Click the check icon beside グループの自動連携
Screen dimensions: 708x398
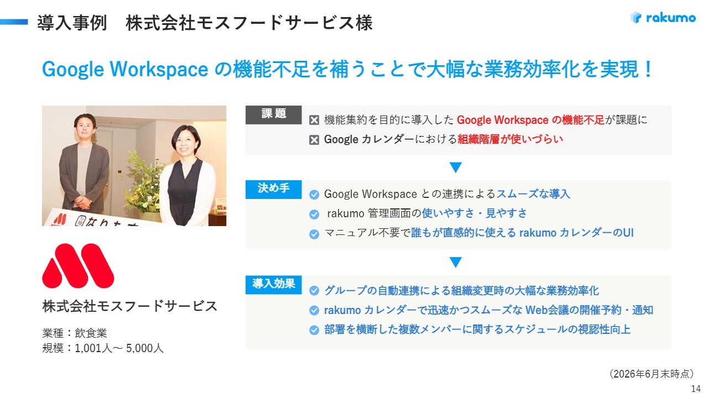(314, 291)
